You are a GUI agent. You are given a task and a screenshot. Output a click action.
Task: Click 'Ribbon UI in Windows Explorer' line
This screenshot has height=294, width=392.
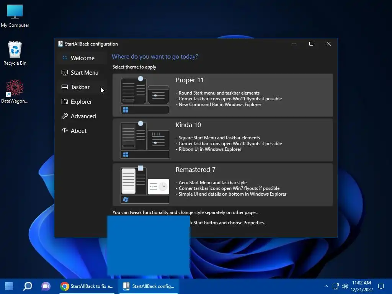click(x=209, y=149)
